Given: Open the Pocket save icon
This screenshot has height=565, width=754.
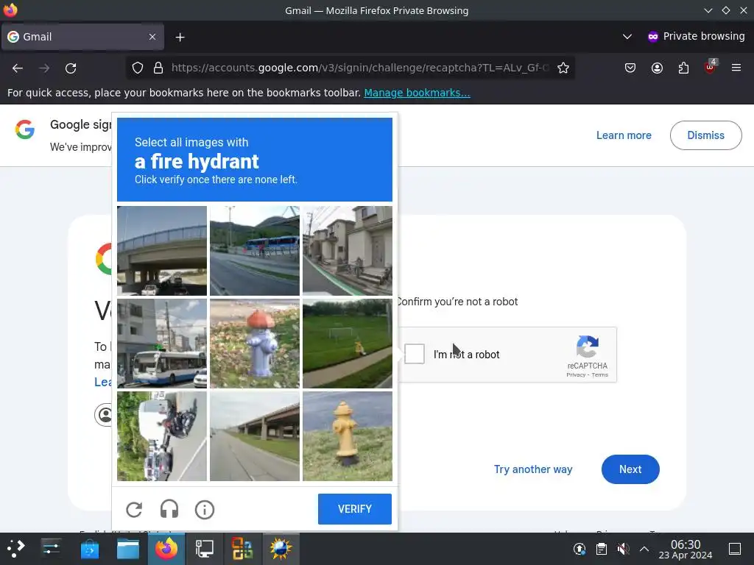Looking at the screenshot, I should pos(630,68).
